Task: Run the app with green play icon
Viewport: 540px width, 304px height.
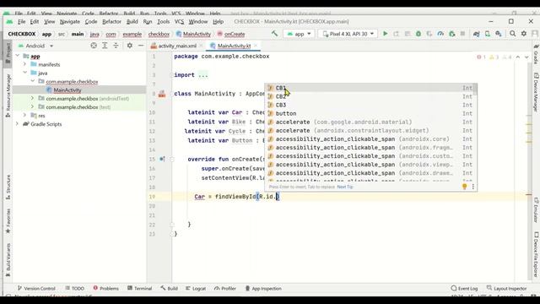Action: (x=386, y=34)
